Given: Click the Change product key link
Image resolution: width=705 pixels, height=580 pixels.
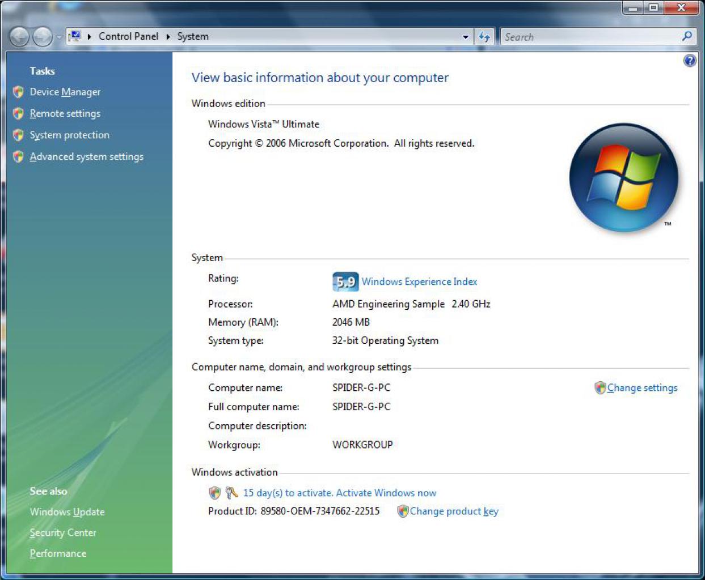Looking at the screenshot, I should point(454,511).
